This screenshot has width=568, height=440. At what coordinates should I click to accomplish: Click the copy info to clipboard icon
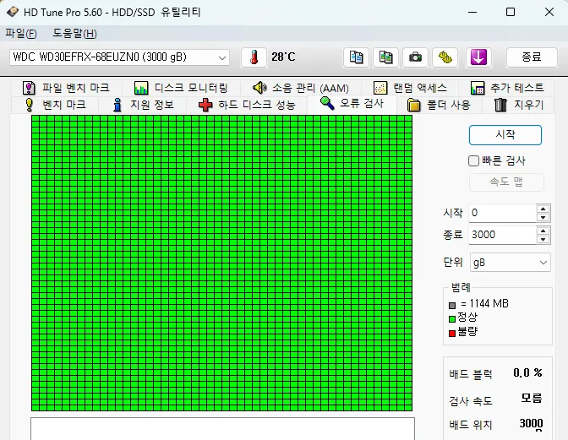(356, 57)
